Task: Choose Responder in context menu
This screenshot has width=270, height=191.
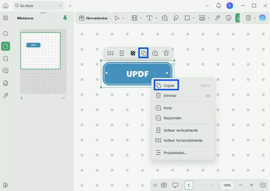Action: (x=183, y=118)
